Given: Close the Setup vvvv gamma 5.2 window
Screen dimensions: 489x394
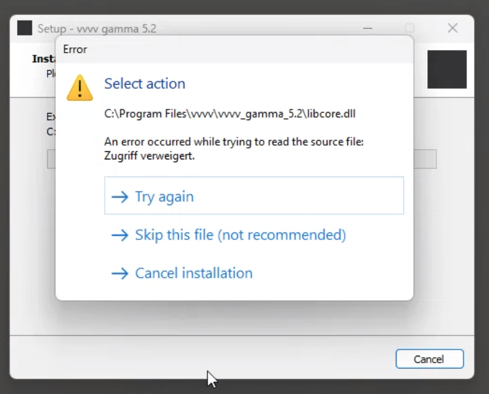Looking at the screenshot, I should click(x=453, y=28).
